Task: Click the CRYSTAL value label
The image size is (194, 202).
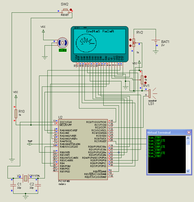Action: 35,176
